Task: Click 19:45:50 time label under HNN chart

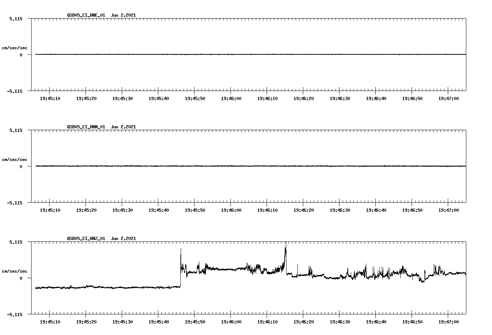Action: click(x=195, y=210)
